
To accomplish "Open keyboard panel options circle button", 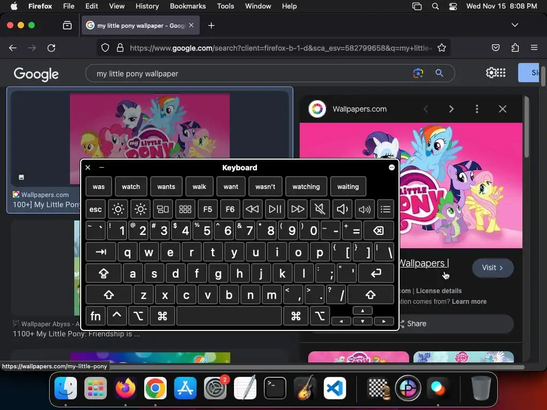I will point(392,167).
